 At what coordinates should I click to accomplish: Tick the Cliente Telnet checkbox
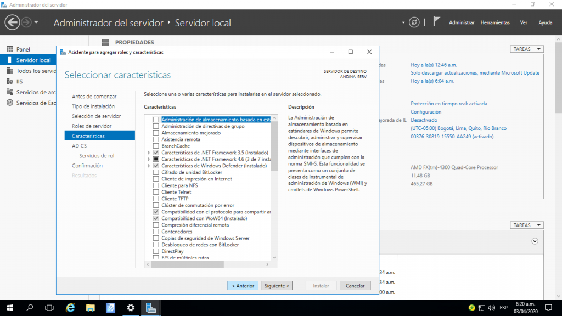click(156, 192)
